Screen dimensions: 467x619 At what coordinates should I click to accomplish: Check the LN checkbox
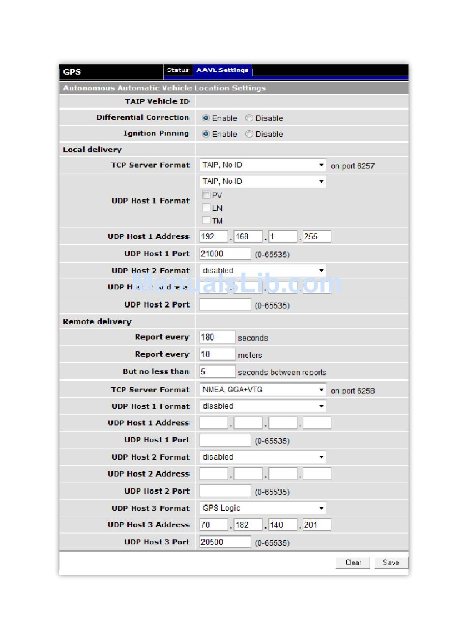click(206, 207)
